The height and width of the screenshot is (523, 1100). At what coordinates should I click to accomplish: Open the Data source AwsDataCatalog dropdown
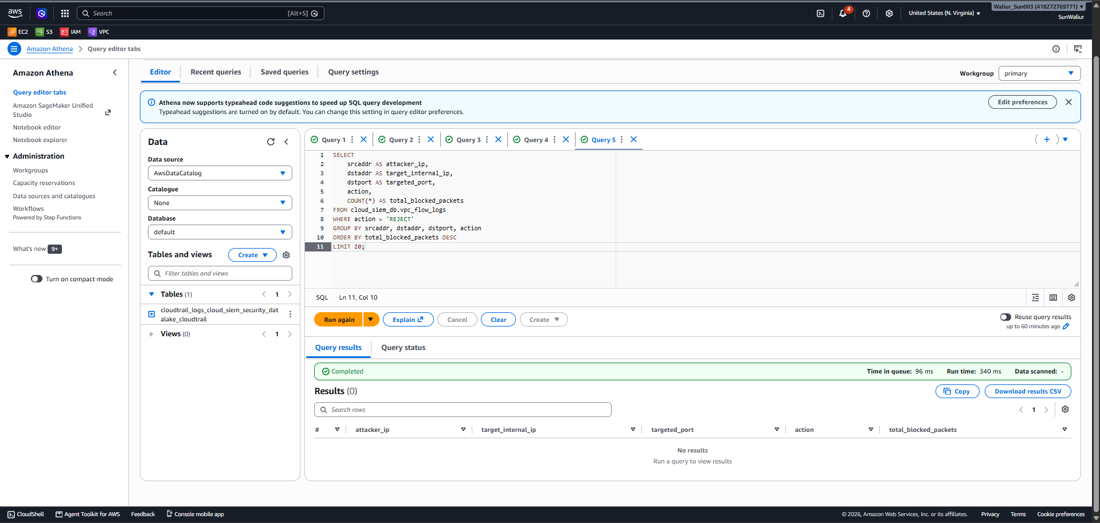pyautogui.click(x=220, y=173)
